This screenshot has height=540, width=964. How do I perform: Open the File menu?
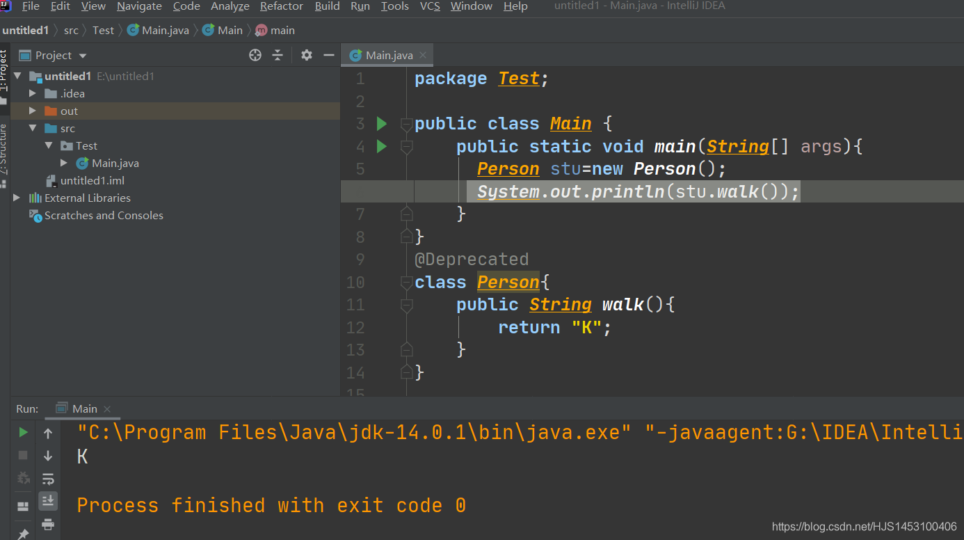pyautogui.click(x=31, y=6)
